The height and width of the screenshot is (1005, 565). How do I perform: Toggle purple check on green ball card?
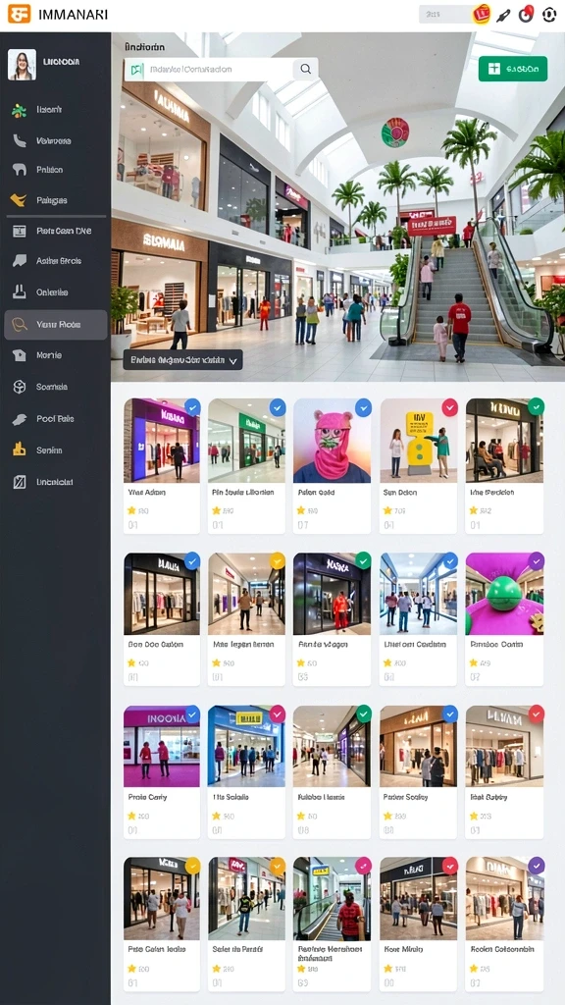tap(536, 561)
